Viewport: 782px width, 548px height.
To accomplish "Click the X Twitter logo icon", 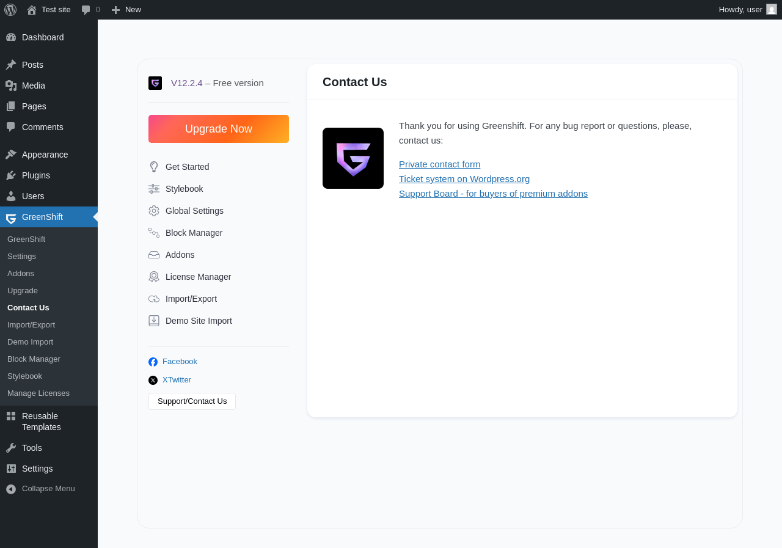I will pos(153,380).
